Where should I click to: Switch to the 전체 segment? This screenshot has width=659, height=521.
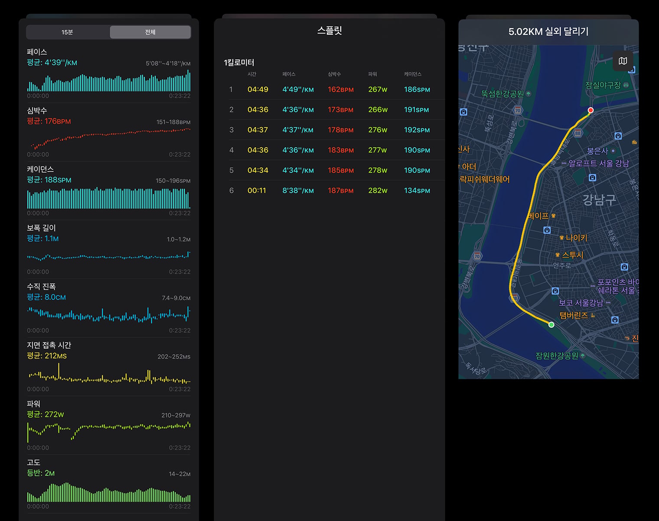(x=150, y=32)
